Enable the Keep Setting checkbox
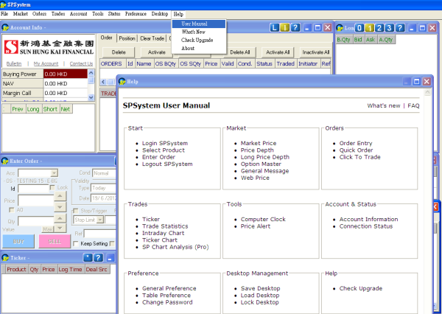 click(76, 243)
